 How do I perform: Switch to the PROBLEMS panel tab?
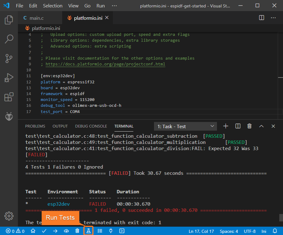coord(35,126)
